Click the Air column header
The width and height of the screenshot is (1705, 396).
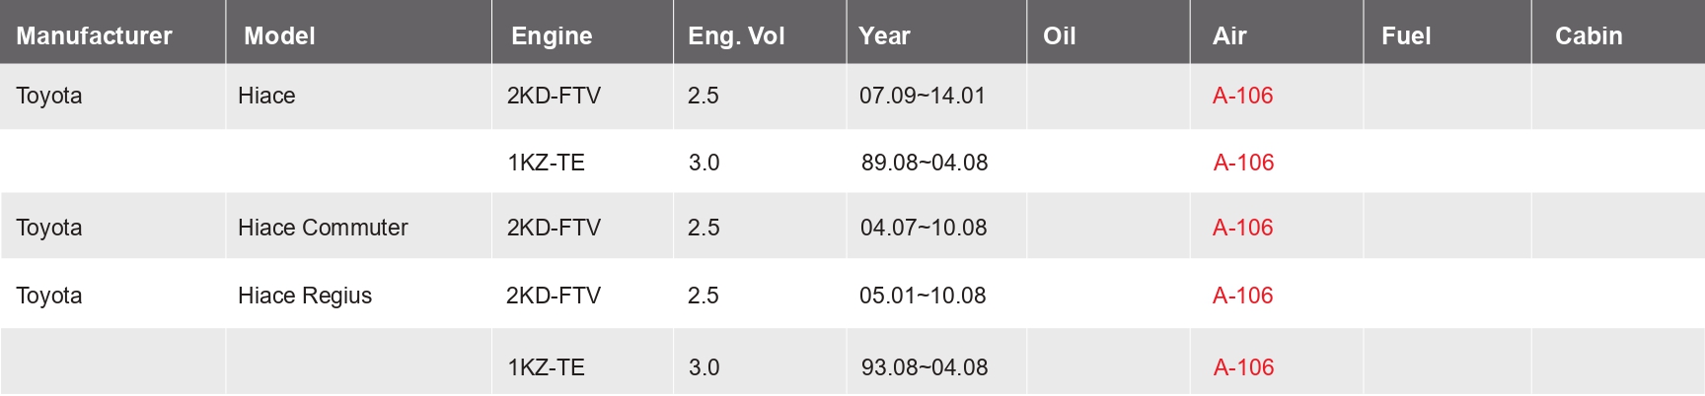click(1229, 36)
